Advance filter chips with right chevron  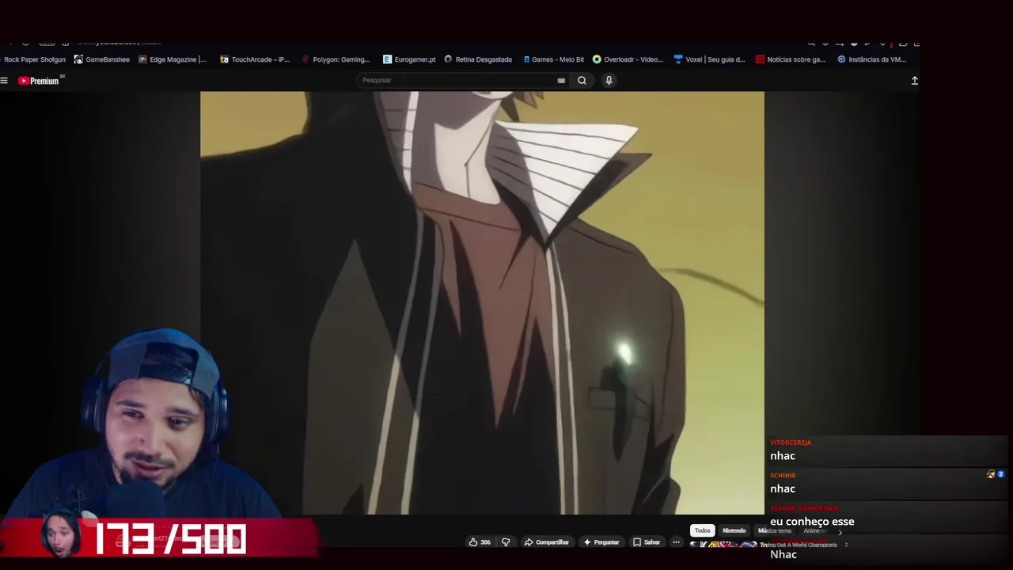point(840,532)
